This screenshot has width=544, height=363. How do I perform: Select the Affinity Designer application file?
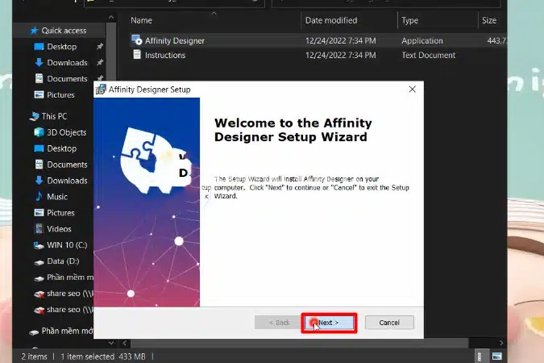coord(317,41)
